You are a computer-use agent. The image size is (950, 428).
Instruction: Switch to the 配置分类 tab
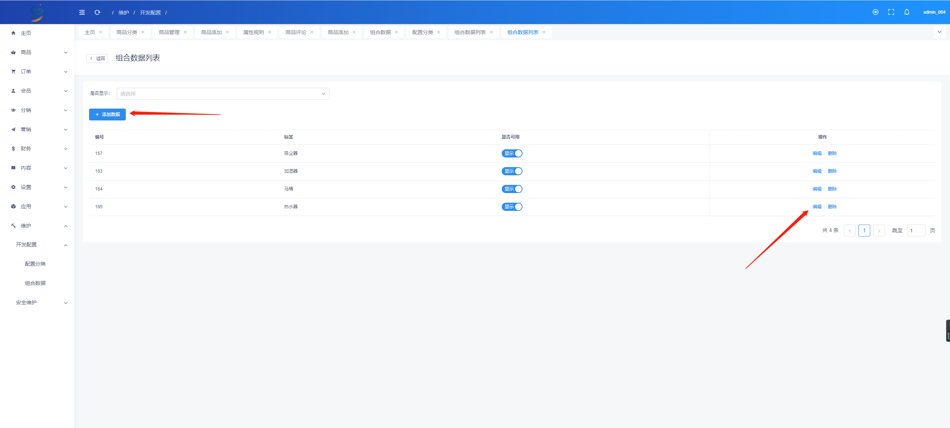point(423,32)
